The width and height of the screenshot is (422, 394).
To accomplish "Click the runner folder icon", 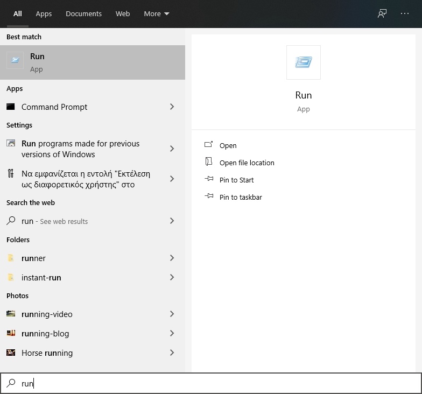I will pos(11,258).
